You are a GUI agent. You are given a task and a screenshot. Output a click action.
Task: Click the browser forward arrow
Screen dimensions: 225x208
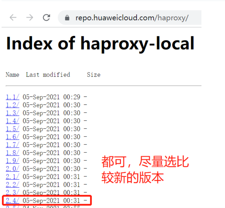pos(30,18)
